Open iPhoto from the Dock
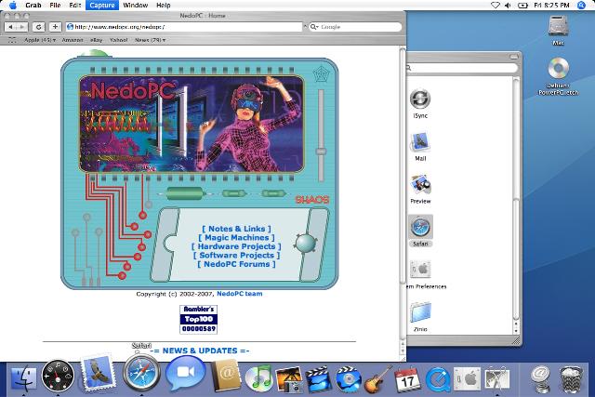This screenshot has width=595, height=397. point(289,378)
